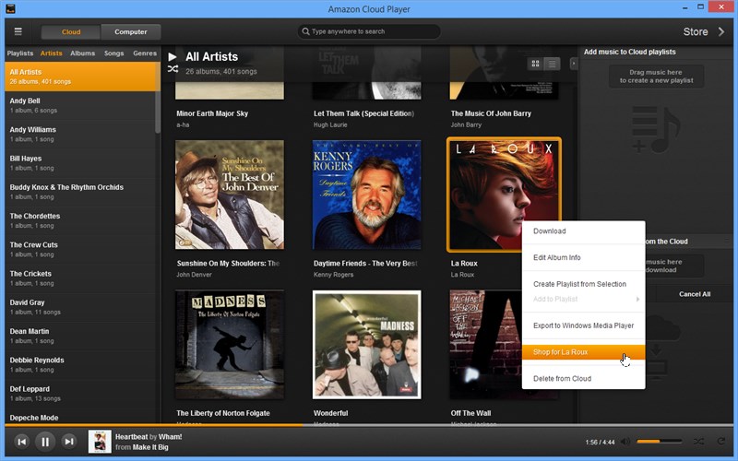This screenshot has width=738, height=461.
Task: Click the Wham! artist name in player
Action: (x=171, y=436)
